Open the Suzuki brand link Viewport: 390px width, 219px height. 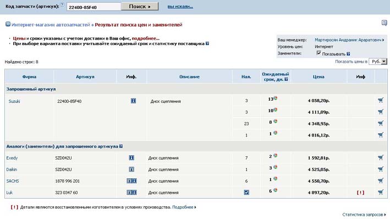point(14,101)
